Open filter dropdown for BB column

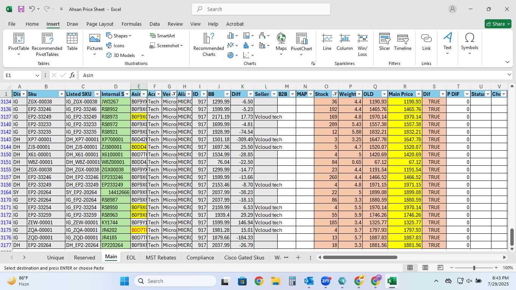tap(227, 94)
